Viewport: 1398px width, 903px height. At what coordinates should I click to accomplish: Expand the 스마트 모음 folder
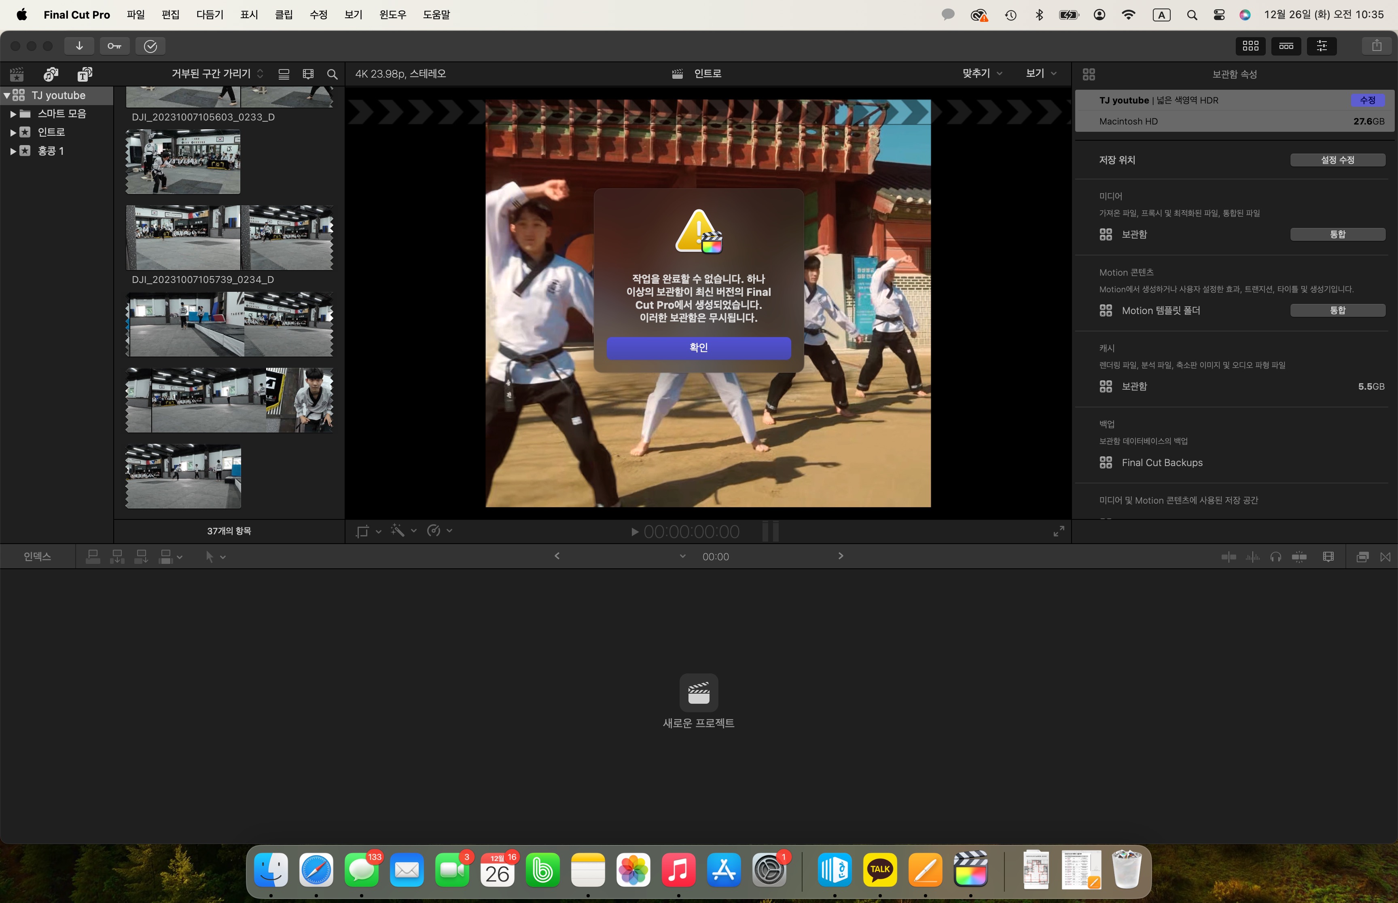pyautogui.click(x=13, y=114)
